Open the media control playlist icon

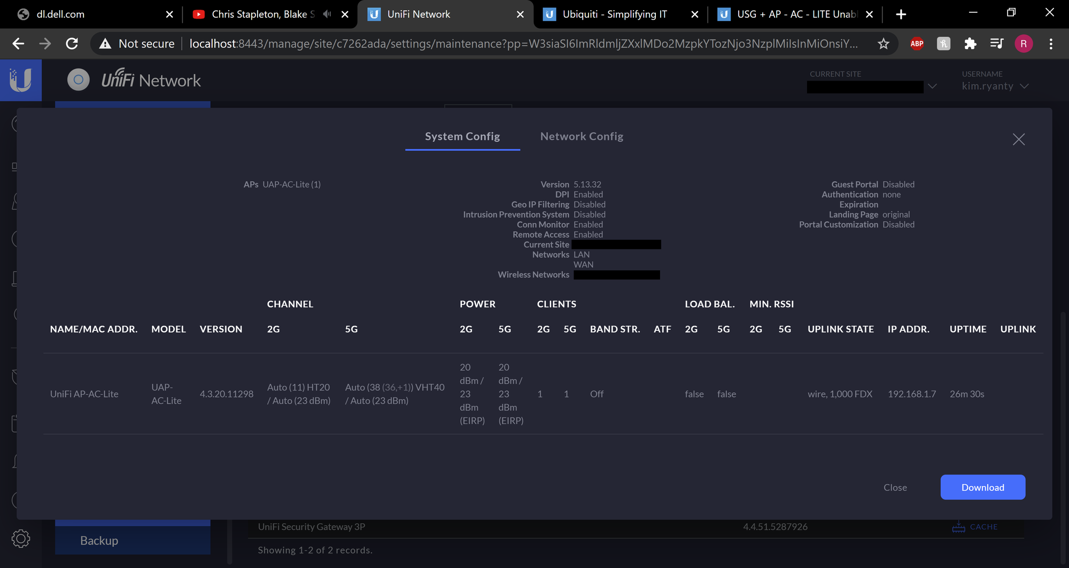click(997, 44)
